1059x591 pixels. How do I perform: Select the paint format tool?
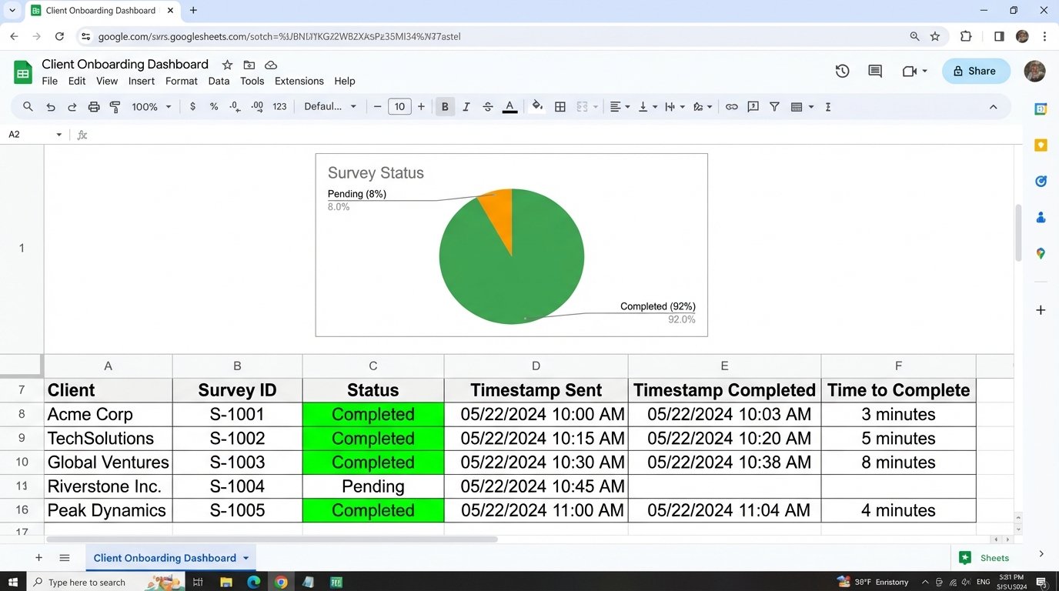[114, 106]
